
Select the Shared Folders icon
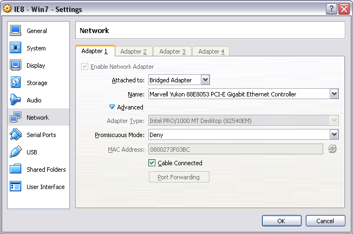point(15,170)
